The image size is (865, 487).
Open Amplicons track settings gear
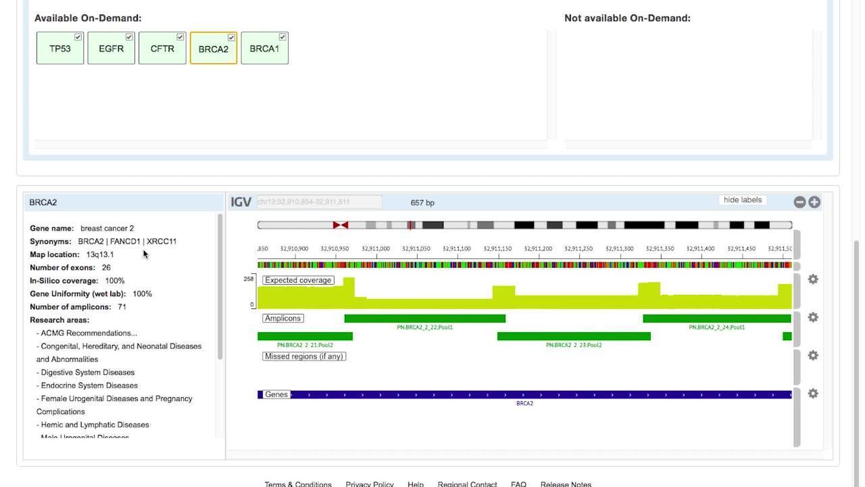coord(813,317)
